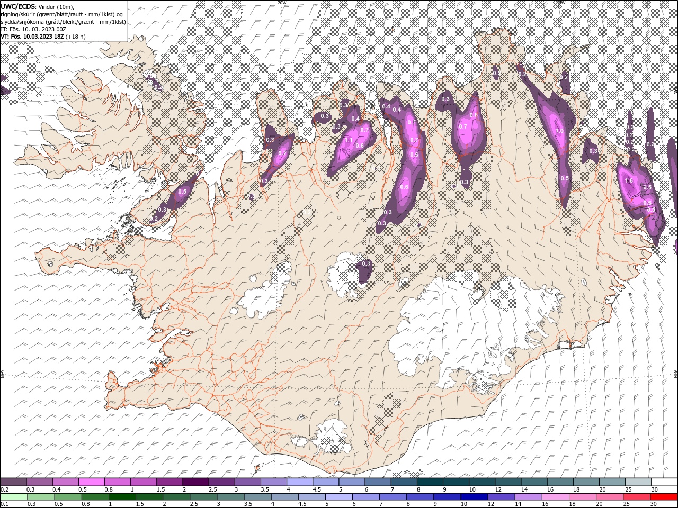The image size is (678, 508).
Task: Click the '25' label in the lower legend row
Action: tap(626, 504)
